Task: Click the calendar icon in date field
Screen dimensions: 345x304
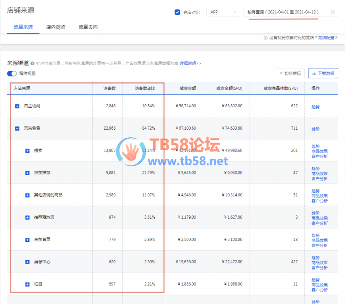Action: (x=333, y=12)
